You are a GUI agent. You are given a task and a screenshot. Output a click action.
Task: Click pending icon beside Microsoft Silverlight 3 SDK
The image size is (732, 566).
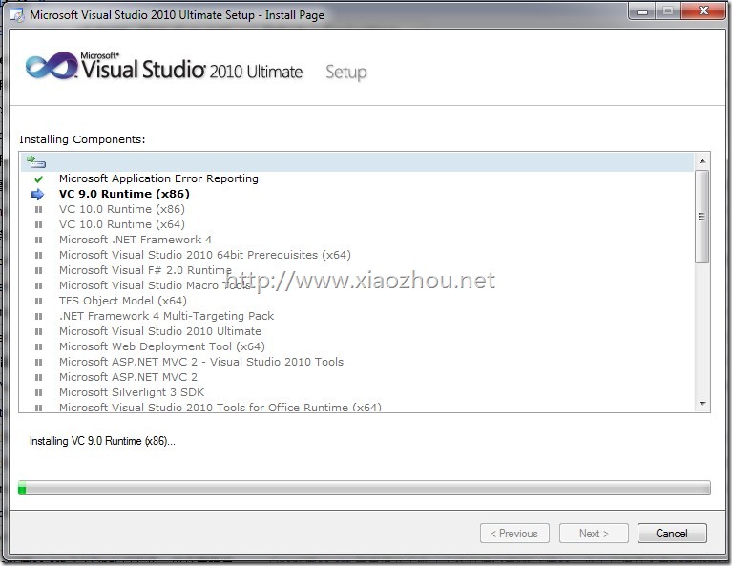click(x=39, y=392)
